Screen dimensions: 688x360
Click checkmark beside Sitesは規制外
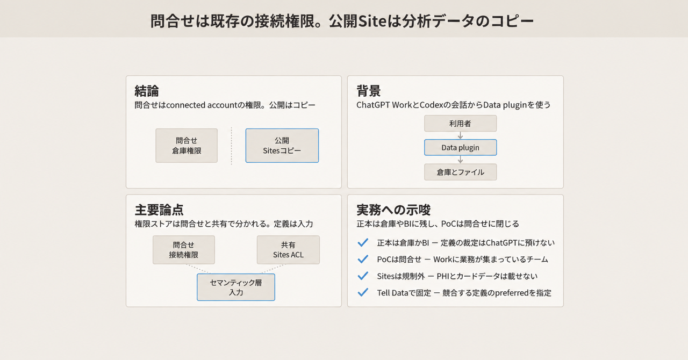click(x=363, y=276)
